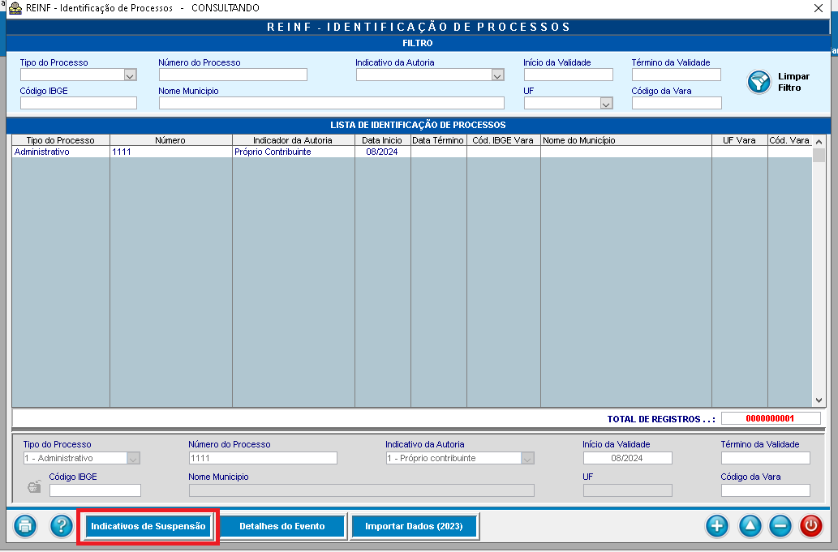
Task: Exit using the red power icon
Action: tap(810, 526)
